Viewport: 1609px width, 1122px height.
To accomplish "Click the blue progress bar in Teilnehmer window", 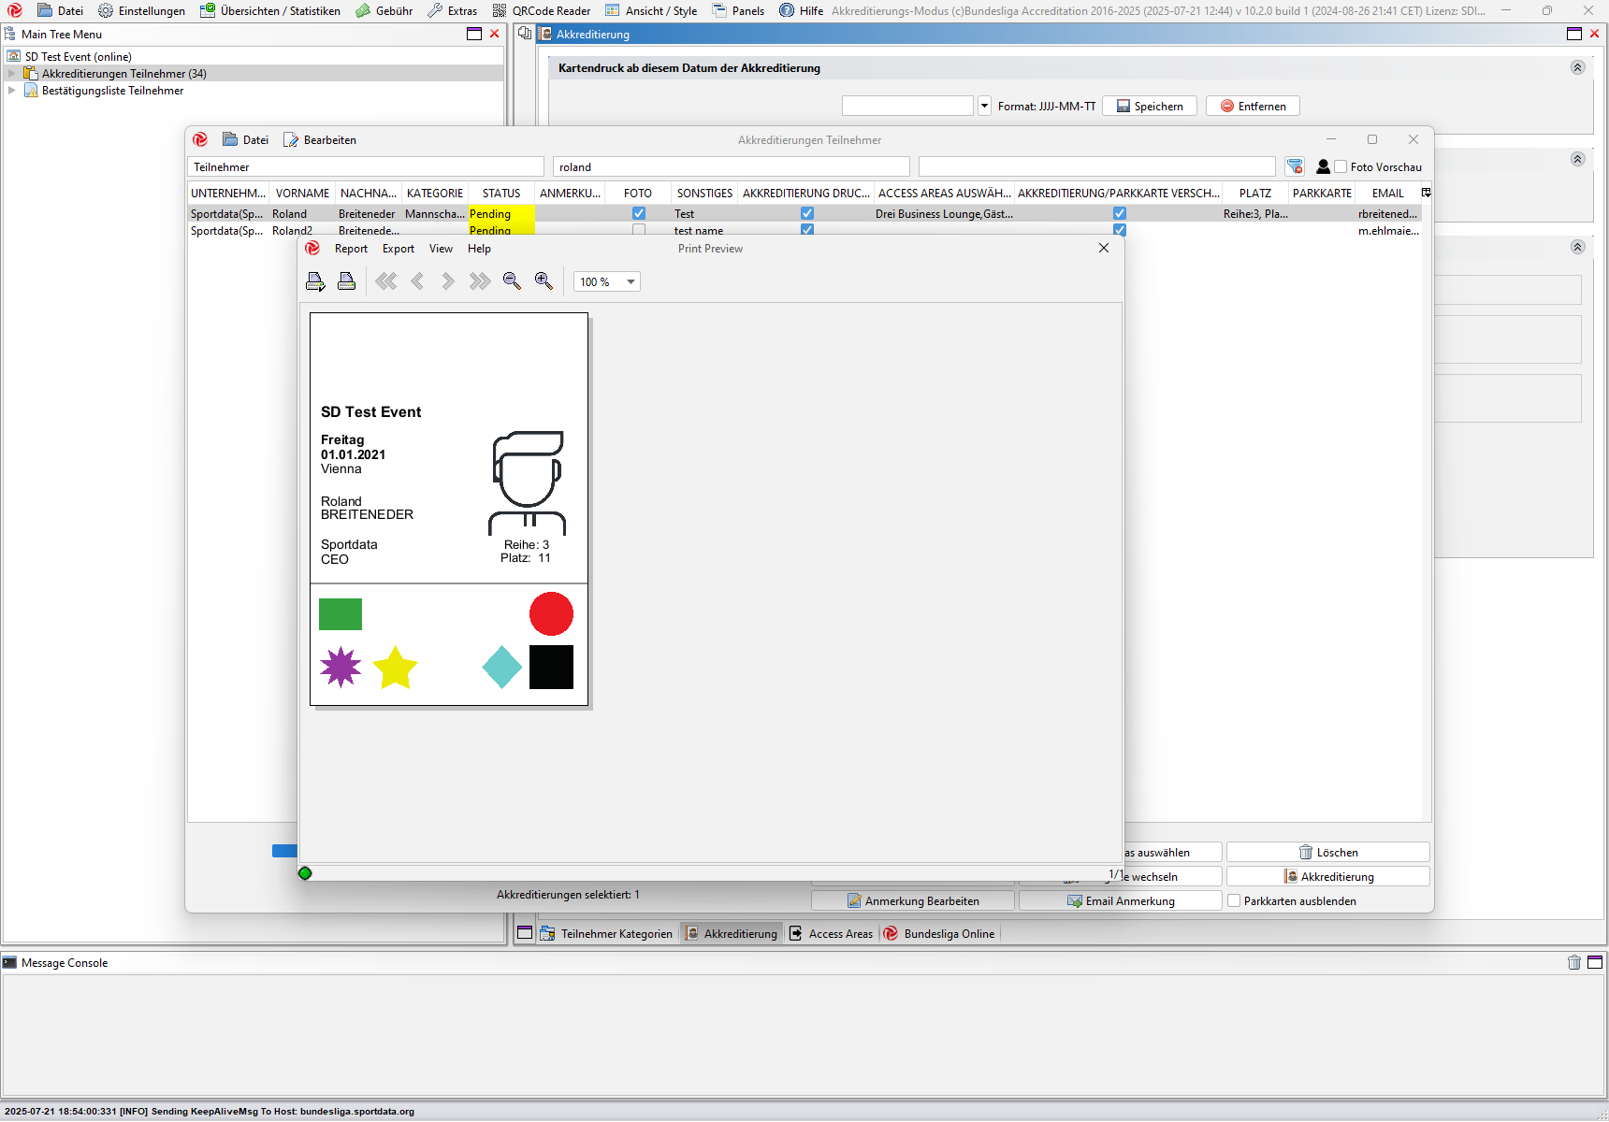I will click(x=284, y=851).
